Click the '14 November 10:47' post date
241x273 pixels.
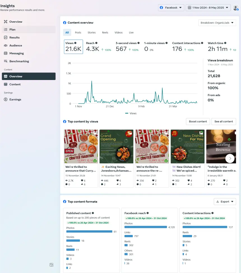[111, 176]
